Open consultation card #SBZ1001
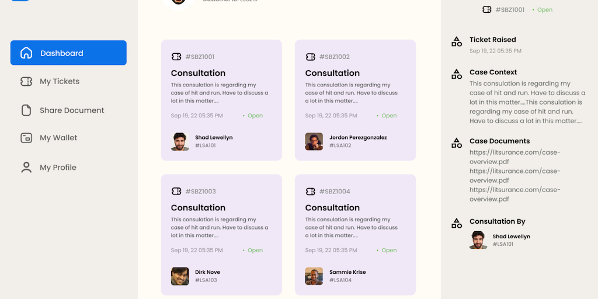Viewport: 598px width, 299px height. [221, 100]
